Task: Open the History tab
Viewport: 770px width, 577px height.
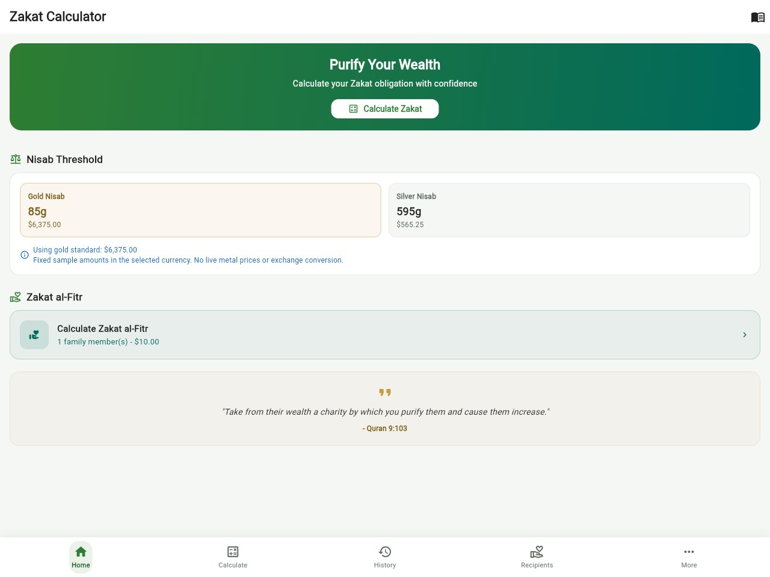Action: click(x=385, y=557)
